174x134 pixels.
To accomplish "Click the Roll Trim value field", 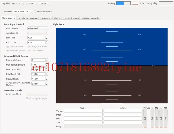I will [x=36, y=38].
